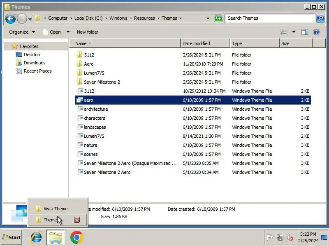Select the scenes theme file icon
The image size is (329, 246).
[x=80, y=154]
